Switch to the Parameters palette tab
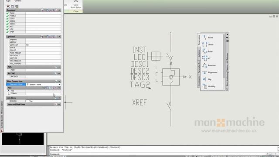The image size is (279, 157). [x=199, y=40]
